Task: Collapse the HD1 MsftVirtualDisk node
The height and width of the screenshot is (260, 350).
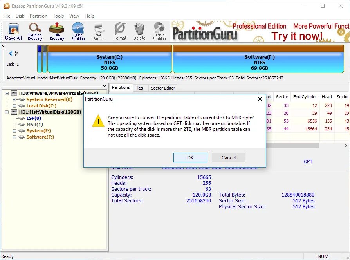Action: 7,112
